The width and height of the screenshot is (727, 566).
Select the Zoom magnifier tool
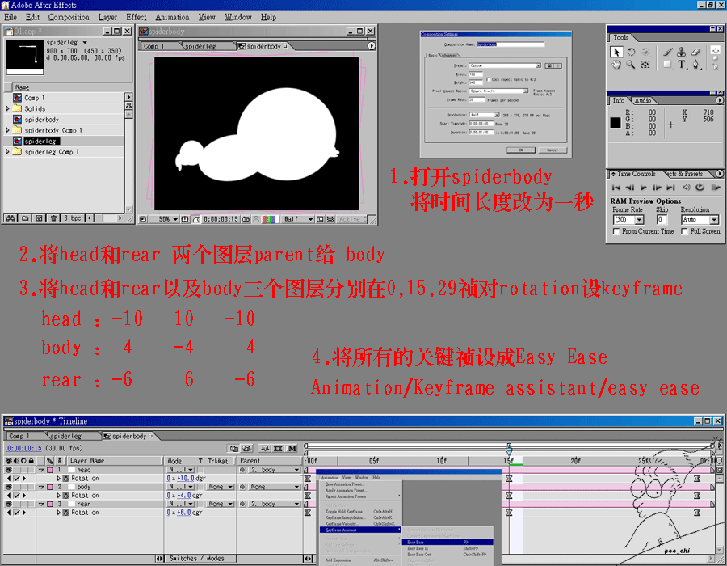point(631,65)
